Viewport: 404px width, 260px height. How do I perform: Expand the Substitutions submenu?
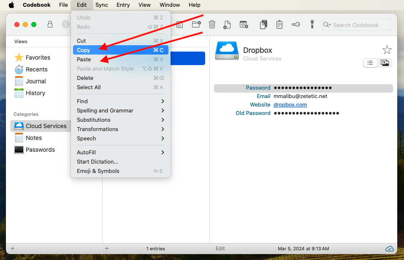click(121, 120)
